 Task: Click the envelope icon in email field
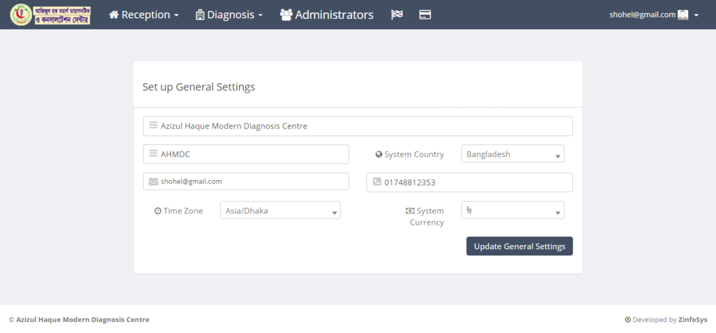(x=153, y=182)
